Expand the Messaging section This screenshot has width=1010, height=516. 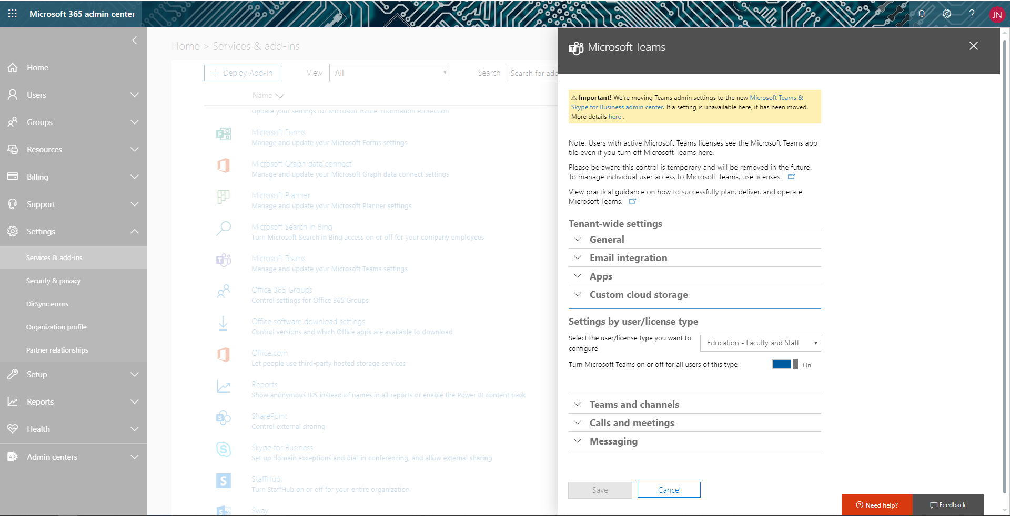(694, 441)
